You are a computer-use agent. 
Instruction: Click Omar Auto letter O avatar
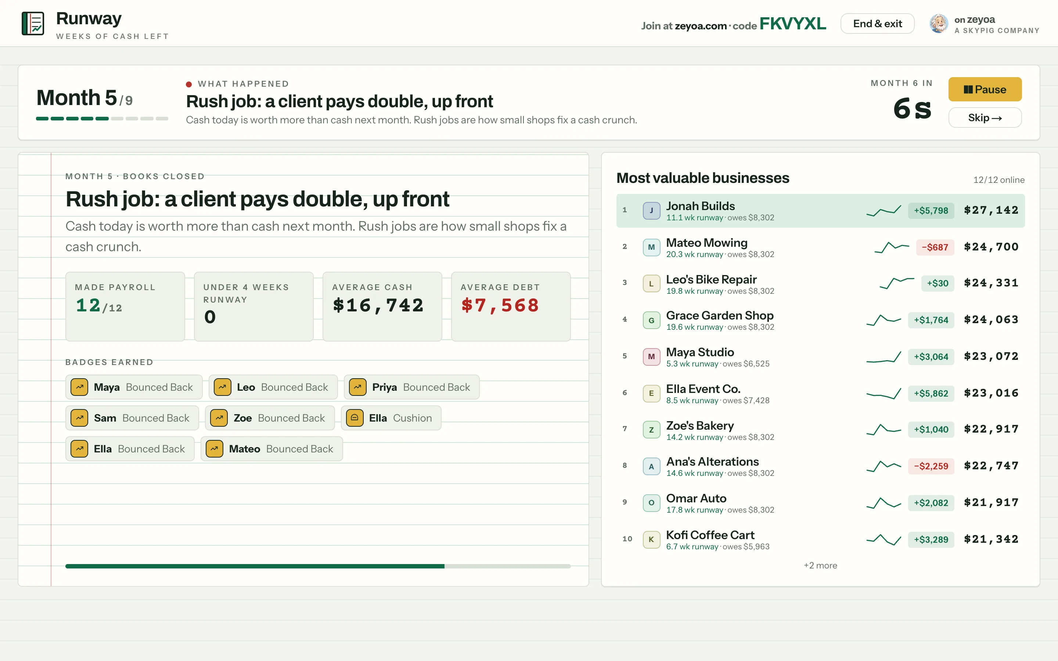click(651, 503)
